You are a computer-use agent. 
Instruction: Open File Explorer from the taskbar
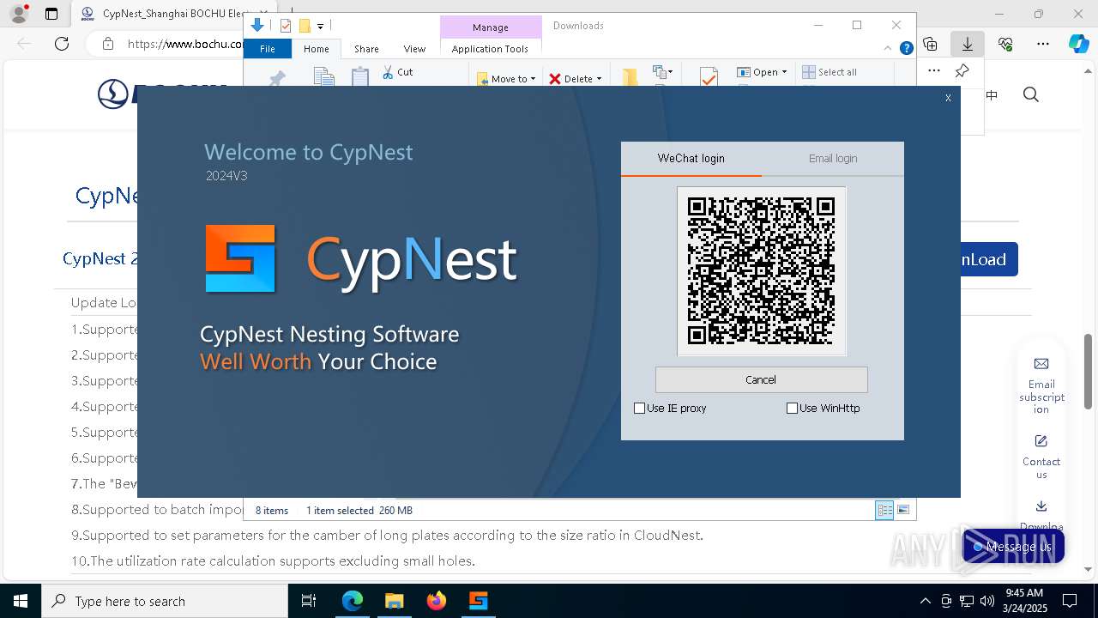coord(394,601)
